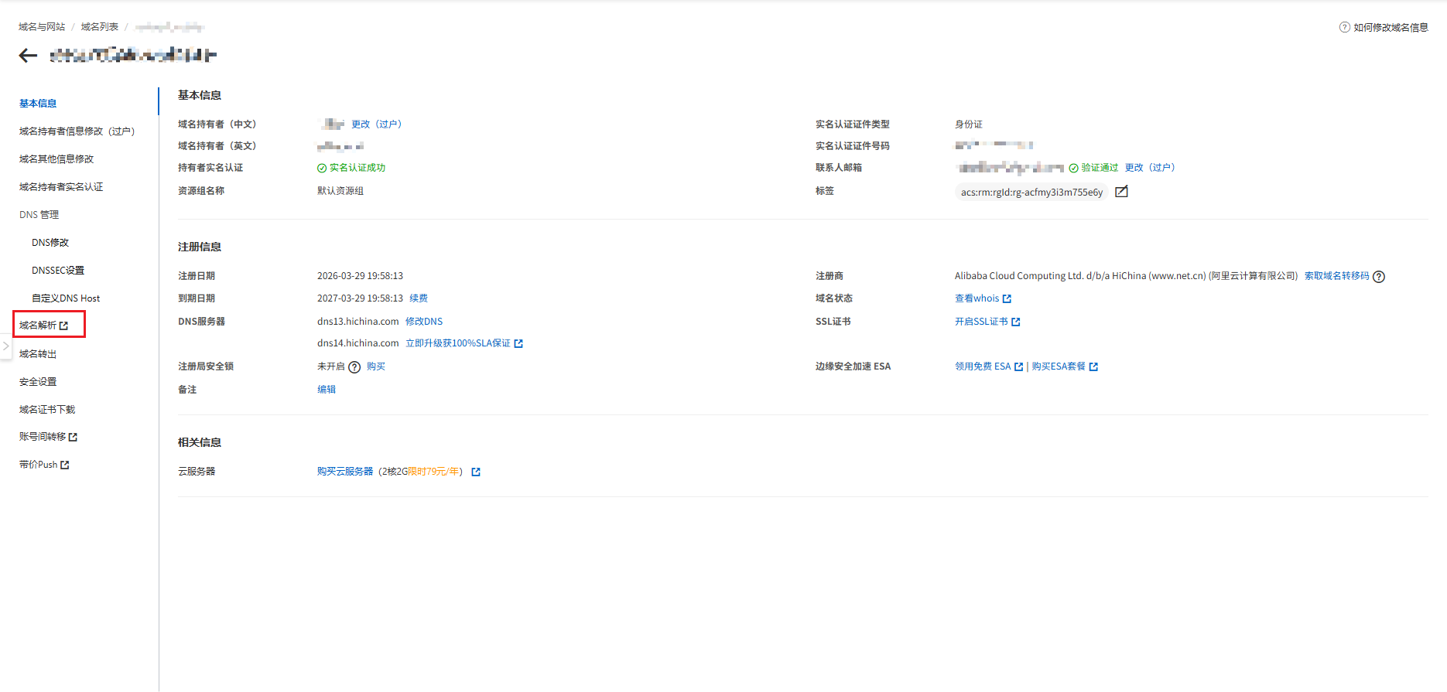Viewport: 1447px width, 692px height.
Task: Click the question mark icon next to 未开启
Action: pos(354,367)
